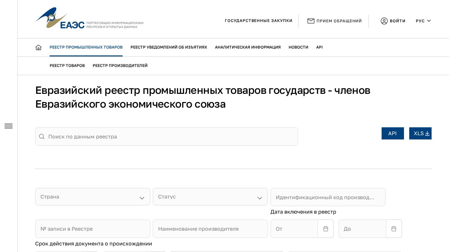
Task: Focus the registry data search field
Action: coord(171,136)
